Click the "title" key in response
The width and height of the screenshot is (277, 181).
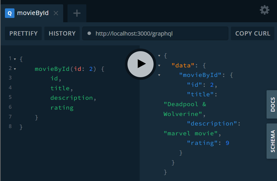[200, 95]
